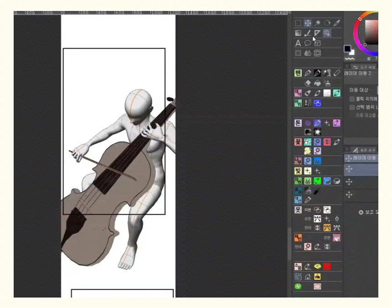Select the speech balloon tool
The height and width of the screenshot is (308, 392).
[x=308, y=43]
